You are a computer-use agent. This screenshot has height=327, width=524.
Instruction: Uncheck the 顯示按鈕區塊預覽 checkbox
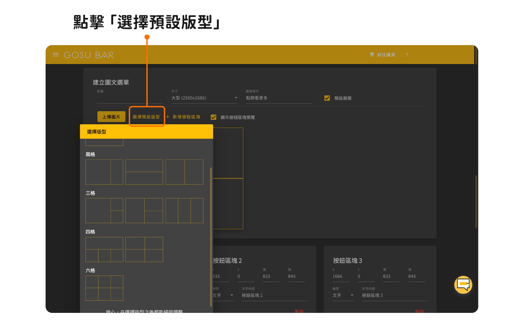(x=213, y=117)
